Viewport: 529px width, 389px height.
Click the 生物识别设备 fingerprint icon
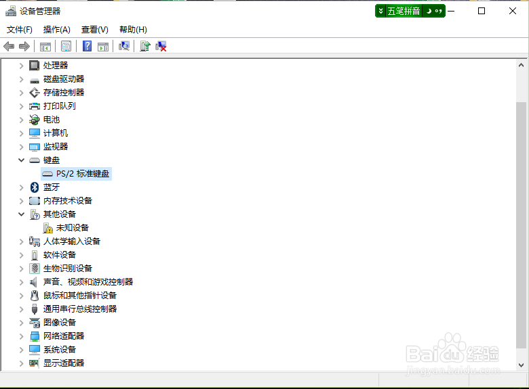(x=35, y=268)
